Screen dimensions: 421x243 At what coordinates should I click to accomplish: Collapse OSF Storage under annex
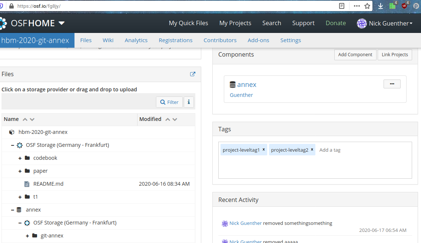[20, 223]
